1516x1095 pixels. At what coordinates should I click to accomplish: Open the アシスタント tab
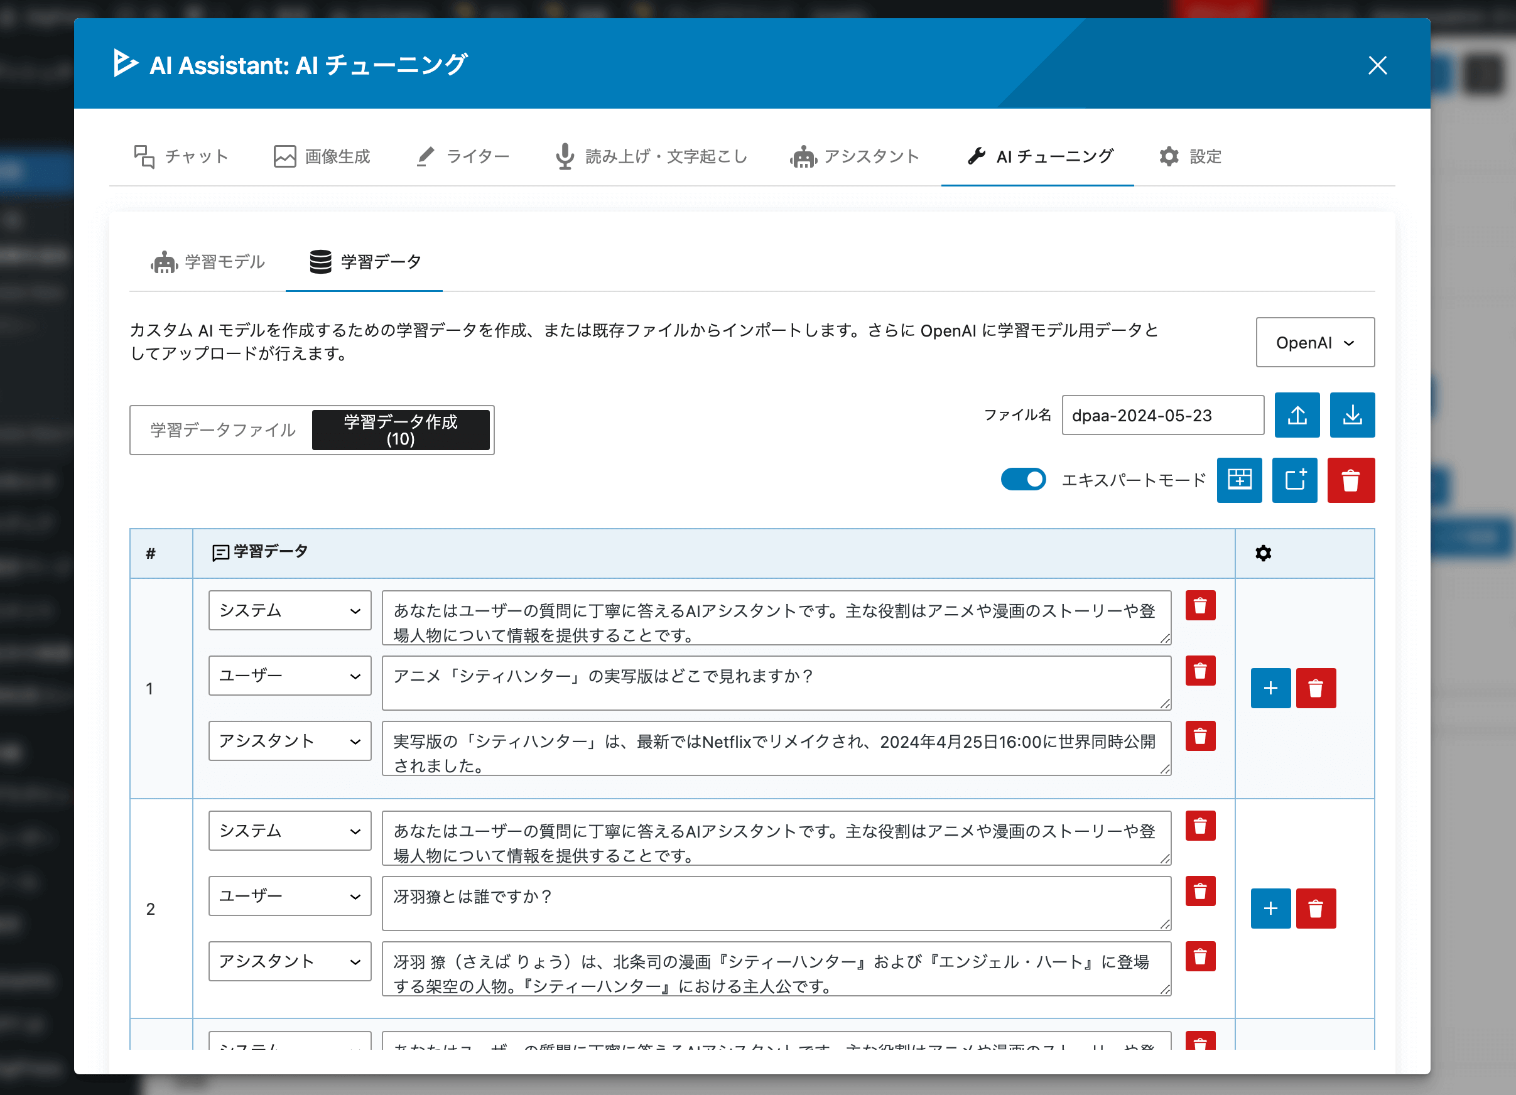[854, 156]
